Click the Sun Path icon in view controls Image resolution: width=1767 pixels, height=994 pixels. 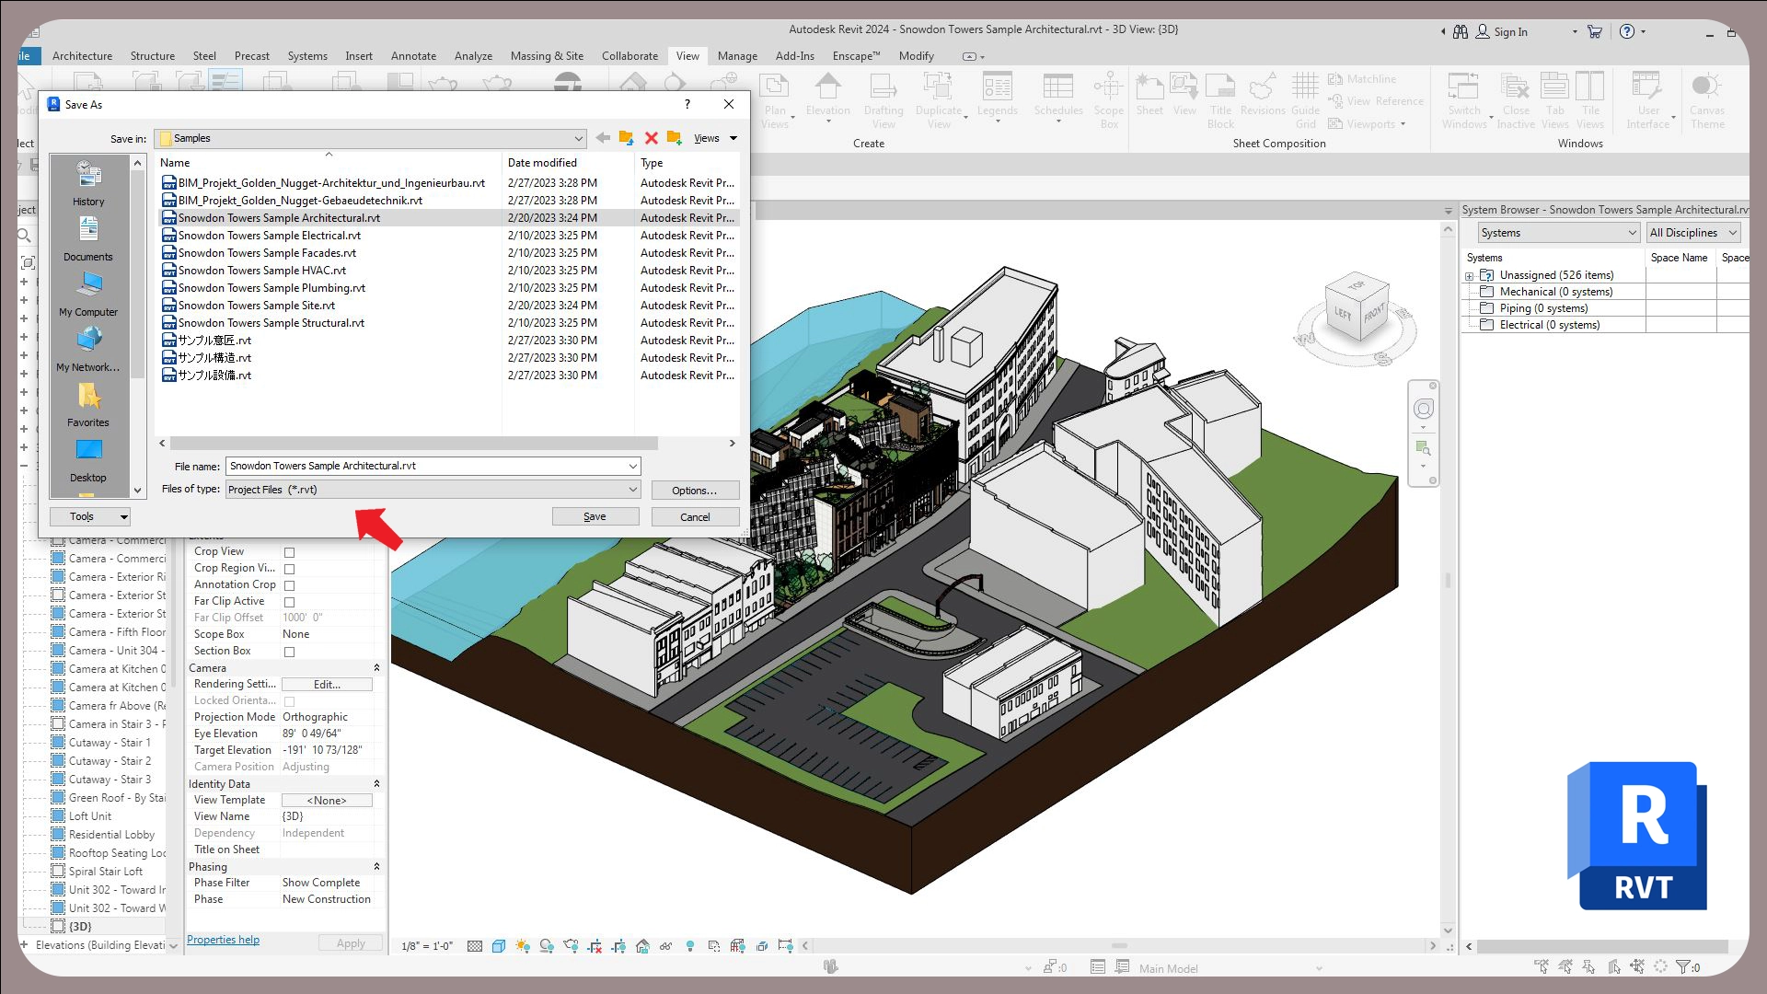pos(523,945)
